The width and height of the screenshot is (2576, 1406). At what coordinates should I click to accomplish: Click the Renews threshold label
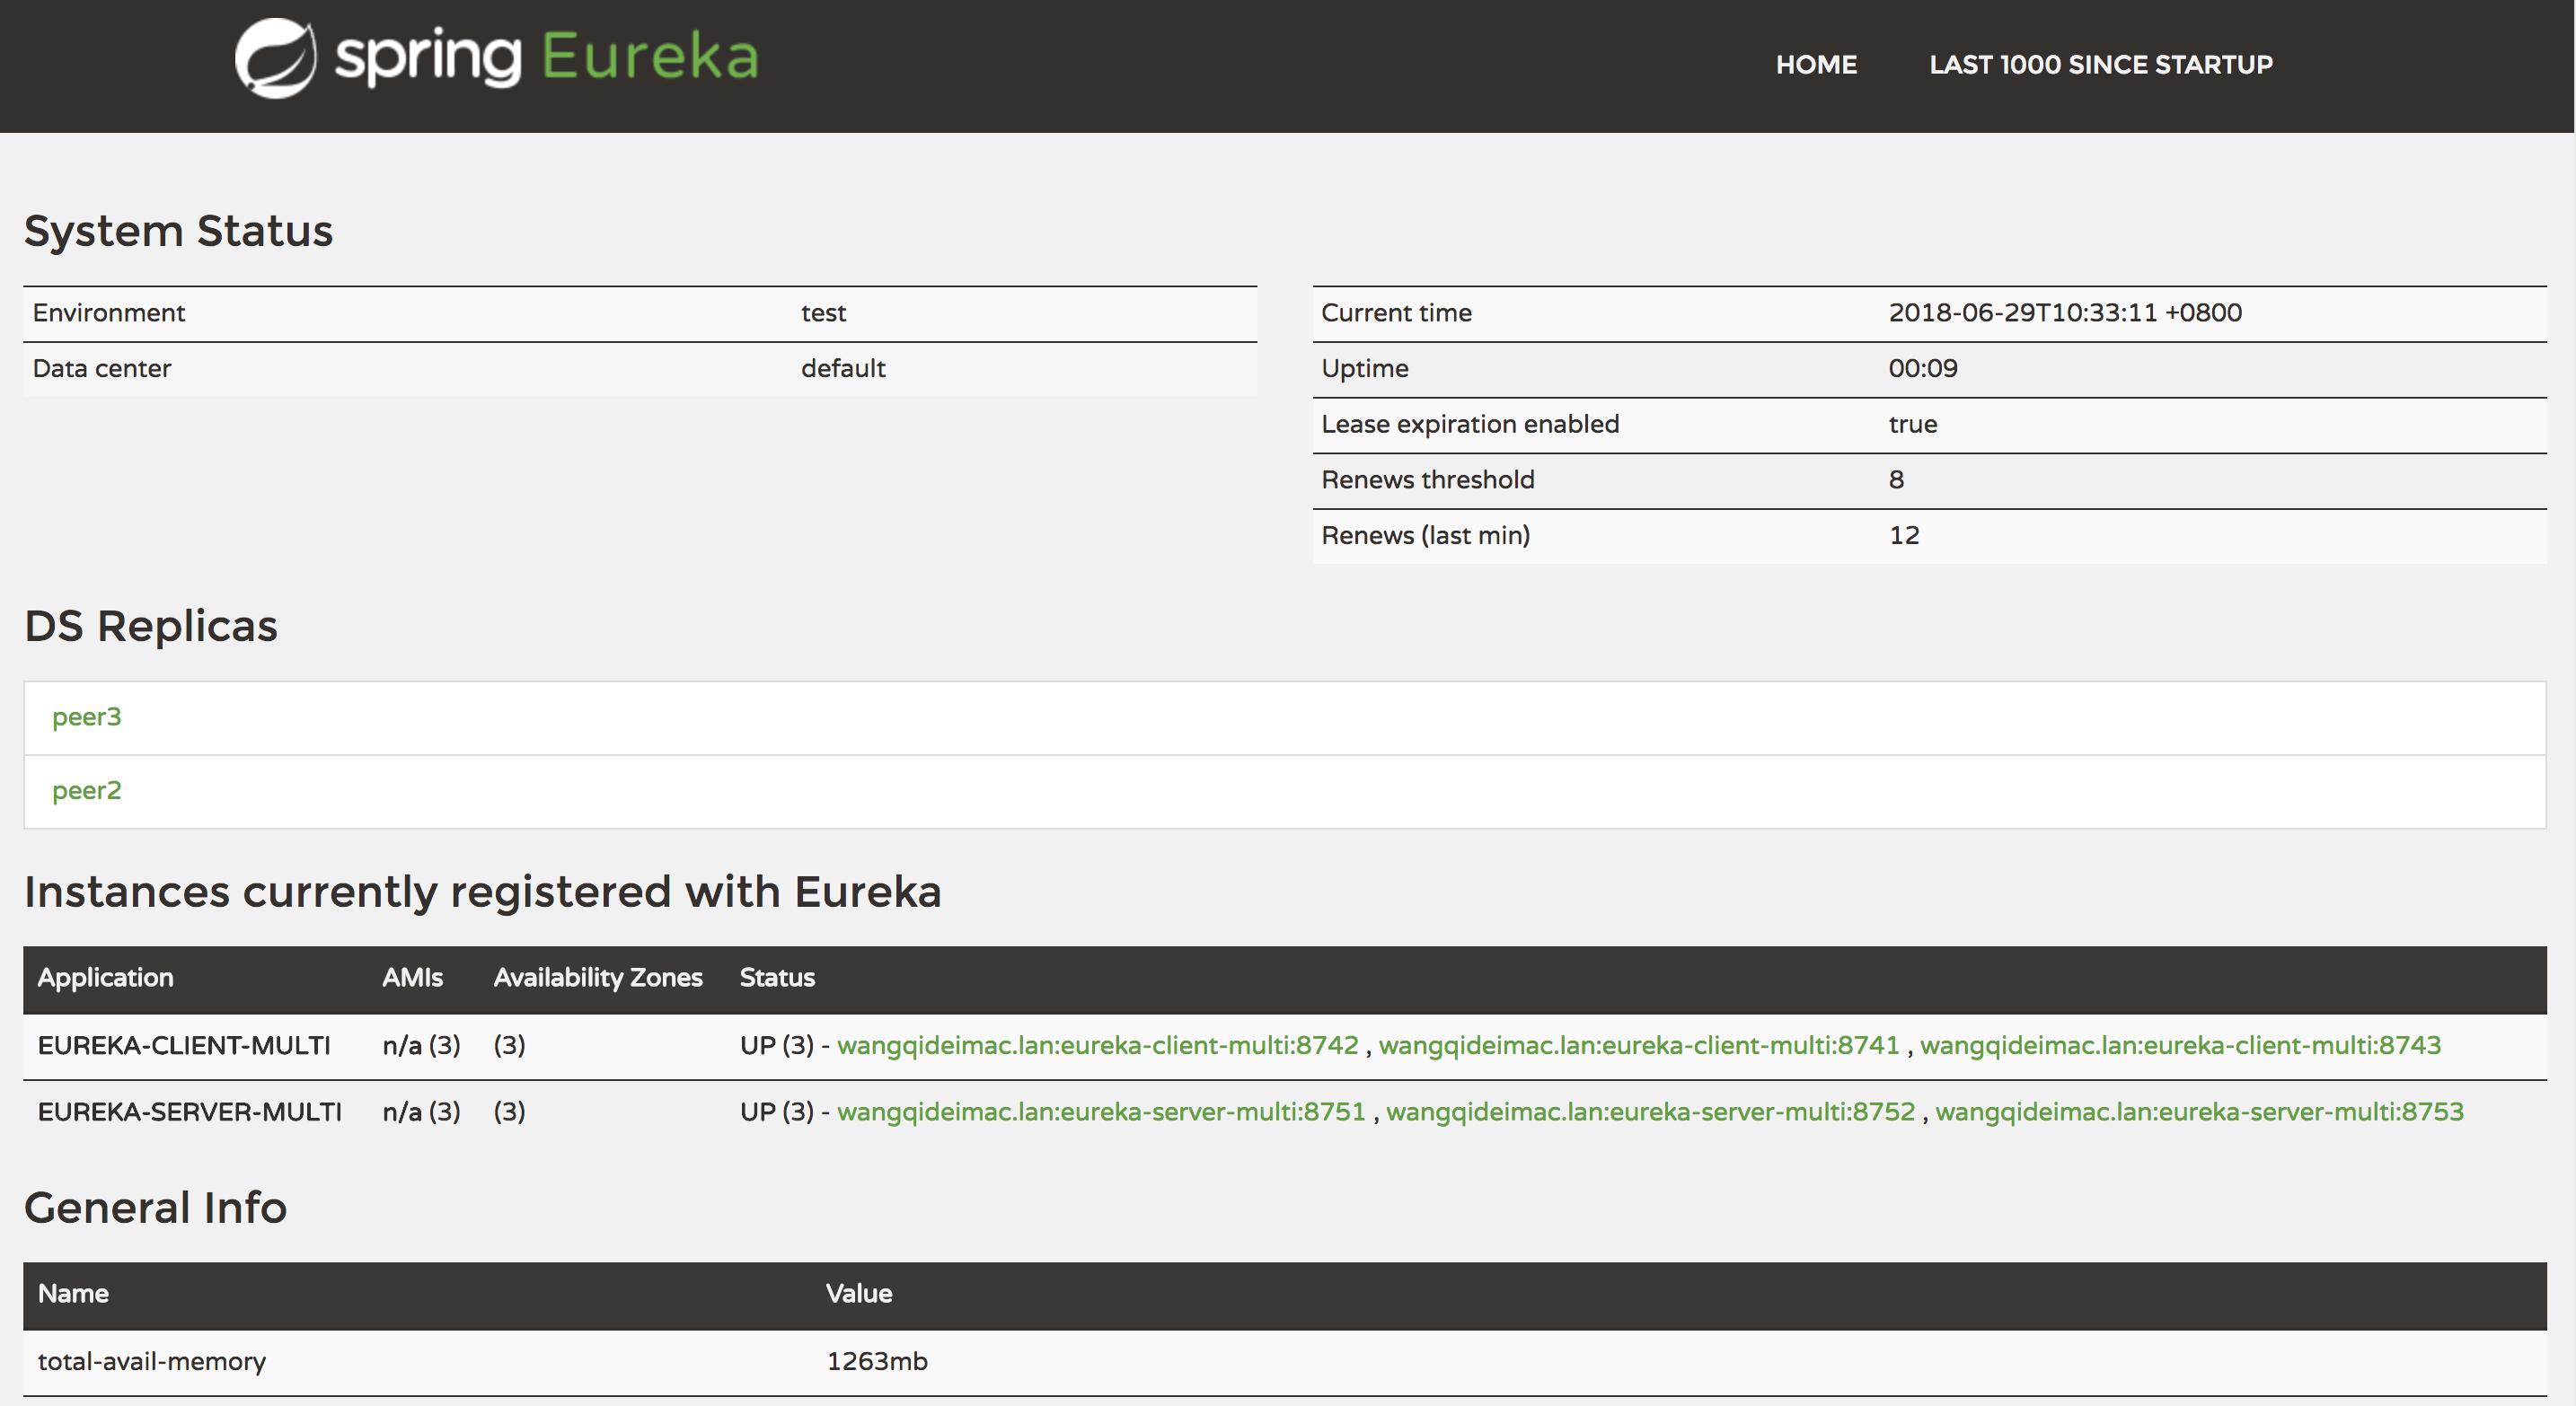[x=1427, y=480]
